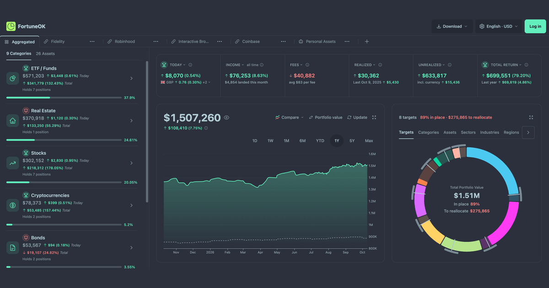Expand the Bonds category chevron
This screenshot has height=288, width=549.
click(x=131, y=248)
